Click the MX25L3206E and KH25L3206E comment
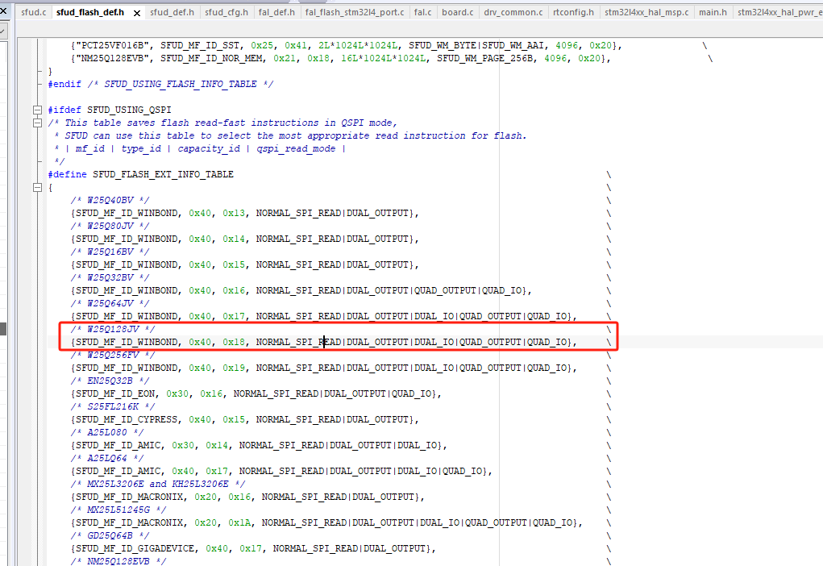 tap(158, 484)
